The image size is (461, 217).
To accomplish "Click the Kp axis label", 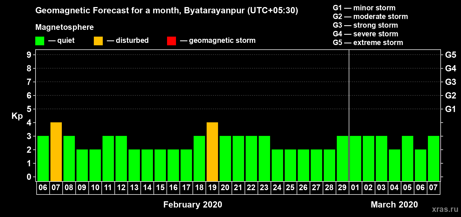I will tap(17, 116).
